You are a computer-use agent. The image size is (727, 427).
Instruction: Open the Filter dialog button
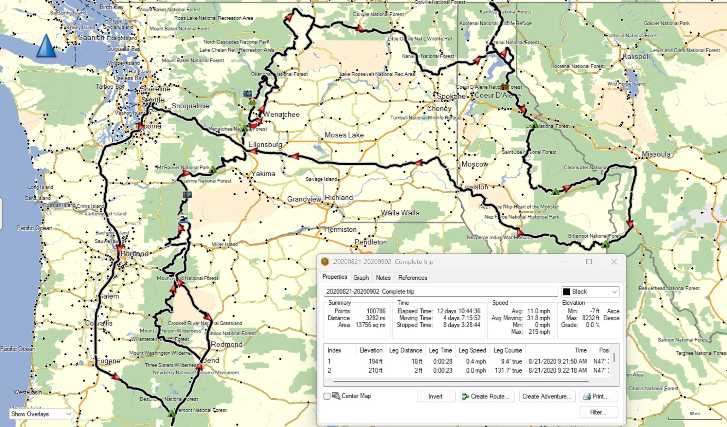(598, 412)
